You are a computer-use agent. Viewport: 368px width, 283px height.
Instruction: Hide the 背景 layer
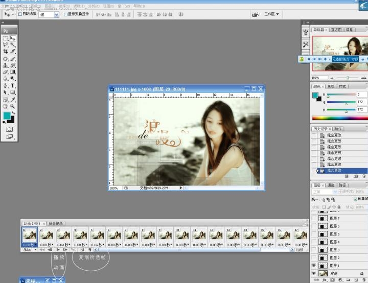314,273
